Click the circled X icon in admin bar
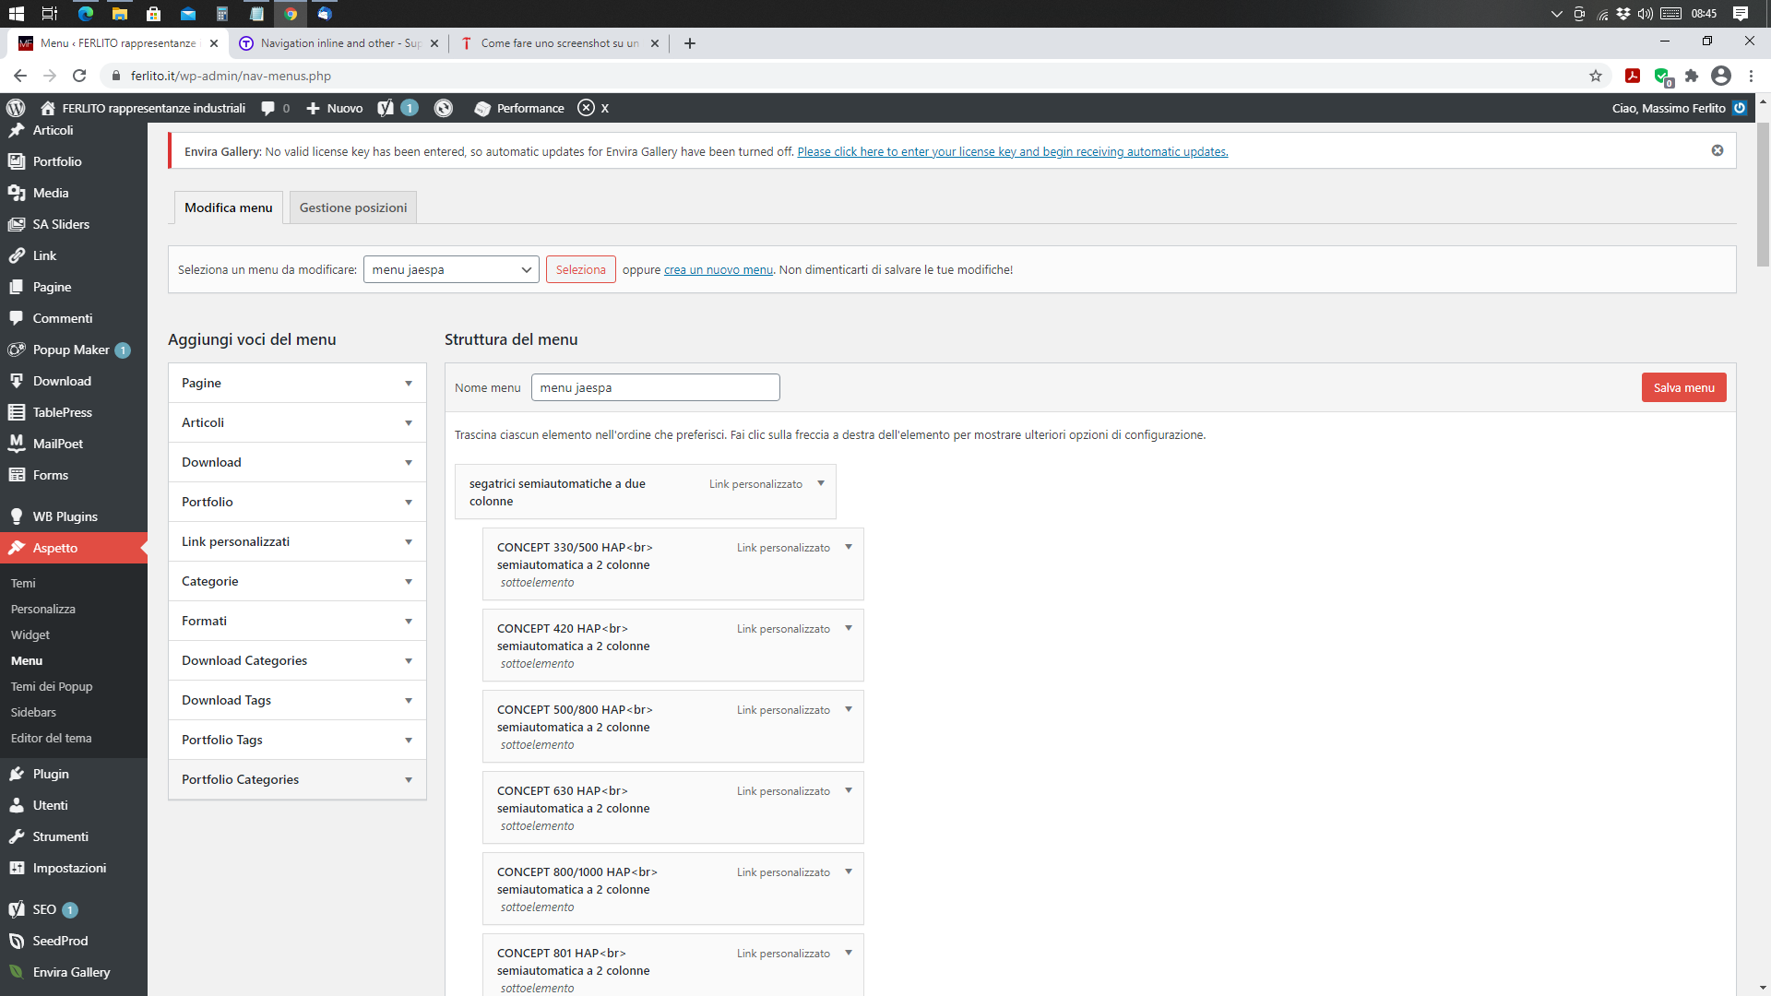 coord(586,108)
